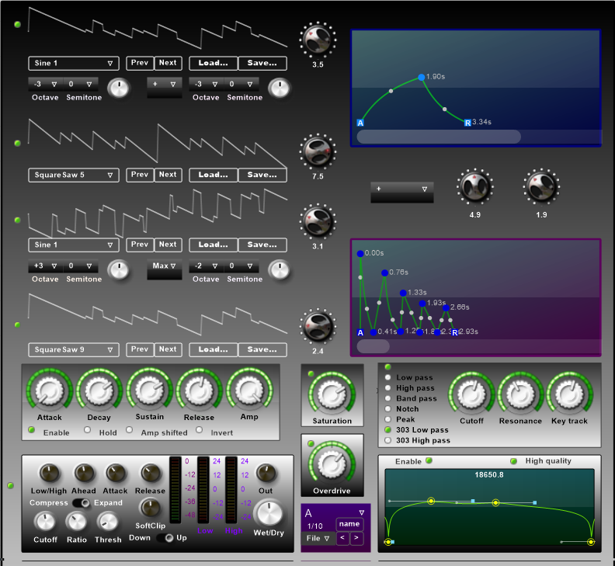Click the compressor Cutoff knob
The width and height of the screenshot is (615, 566).
coord(45,522)
